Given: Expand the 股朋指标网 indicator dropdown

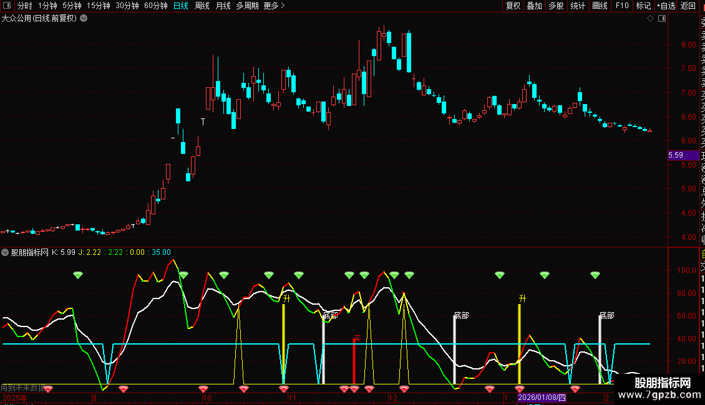Looking at the screenshot, I should coord(6,252).
